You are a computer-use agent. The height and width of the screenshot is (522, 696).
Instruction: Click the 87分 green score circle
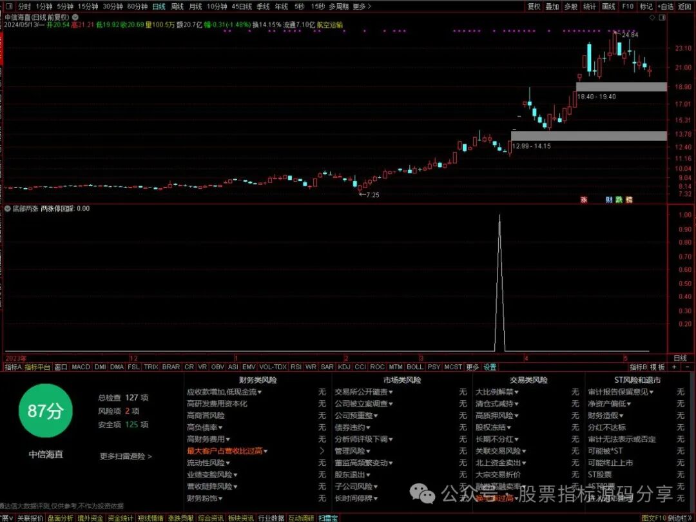tap(45, 411)
